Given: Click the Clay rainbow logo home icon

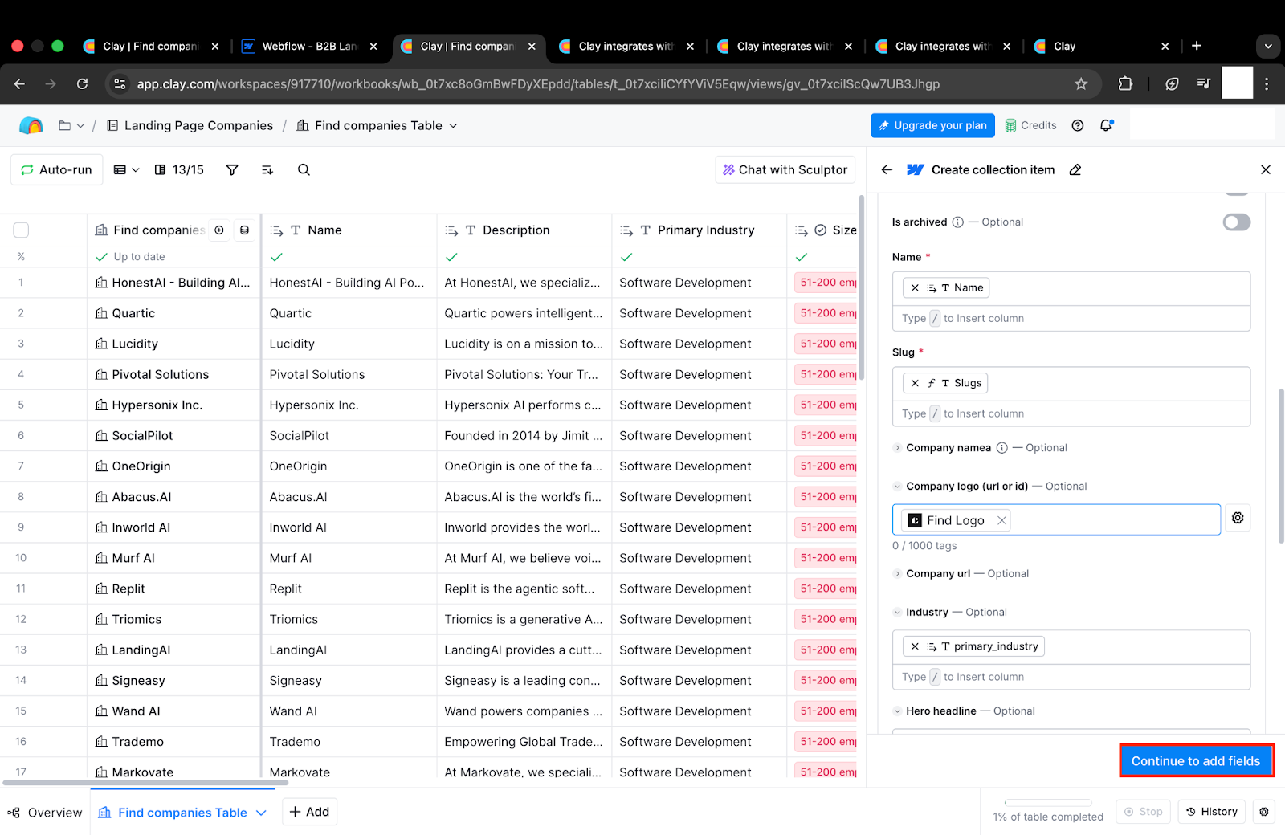Looking at the screenshot, I should [31, 125].
